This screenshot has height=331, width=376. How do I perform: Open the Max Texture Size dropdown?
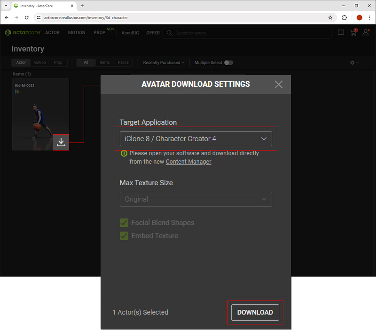196,199
